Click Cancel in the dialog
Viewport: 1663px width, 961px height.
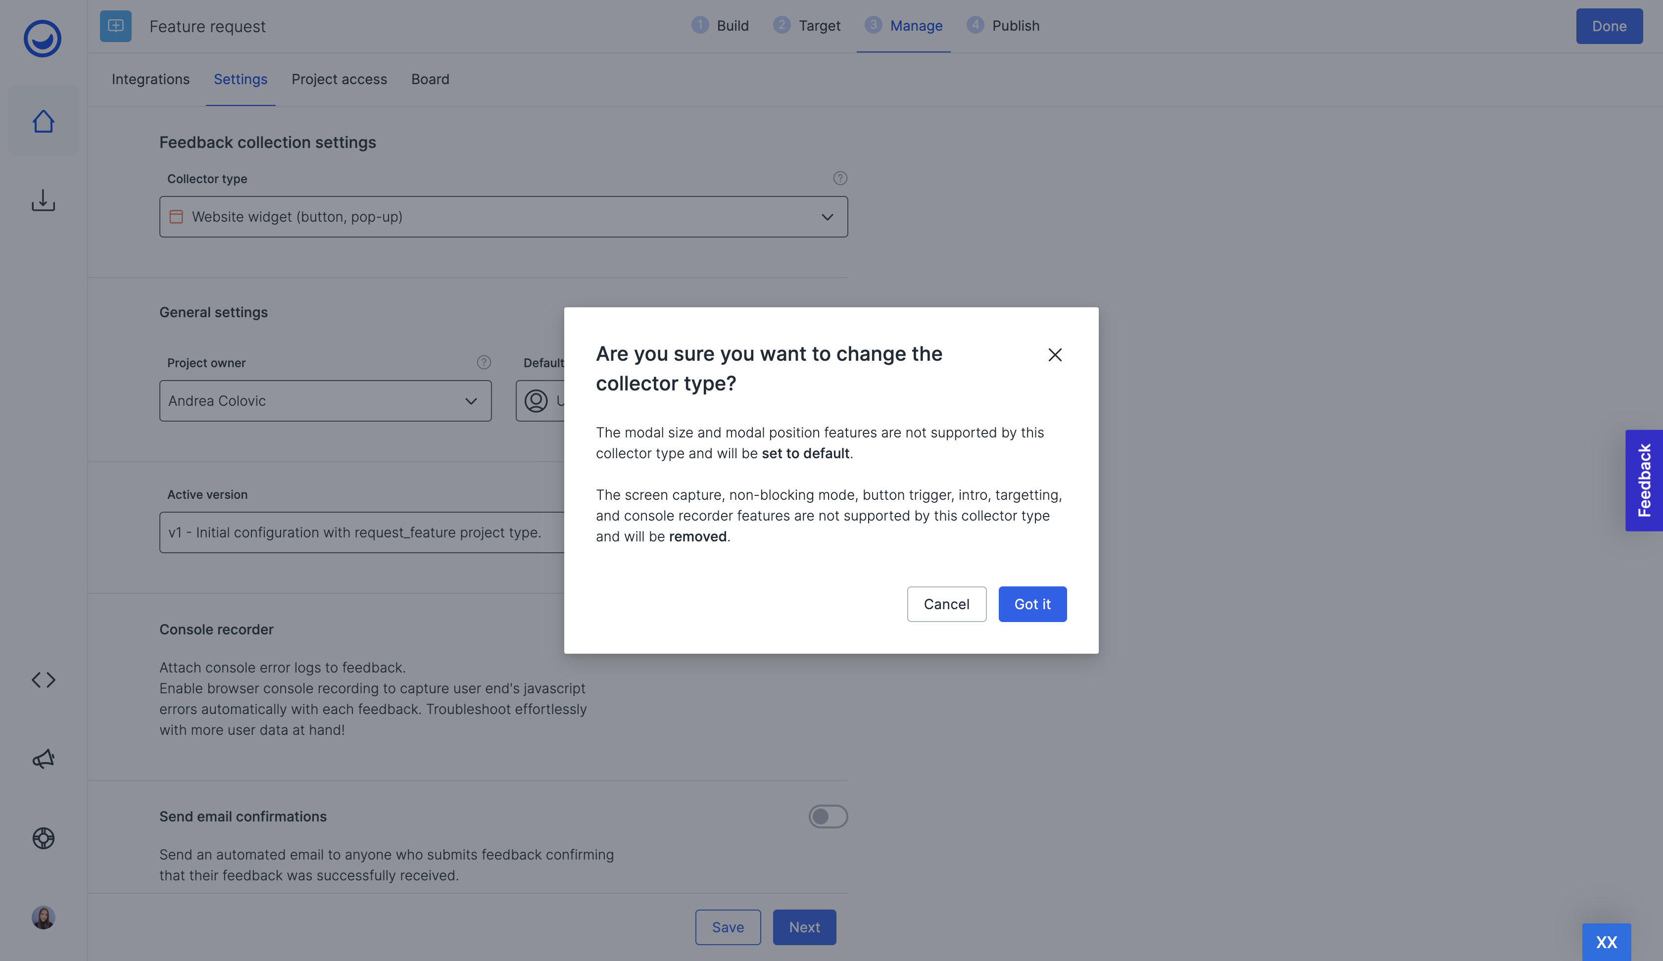(946, 604)
